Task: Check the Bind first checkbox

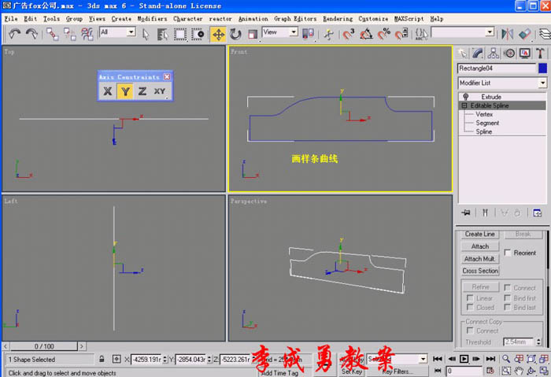Action: 507,298
